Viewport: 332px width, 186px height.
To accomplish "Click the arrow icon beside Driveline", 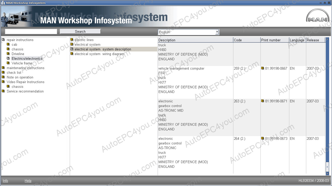I will [x=8, y=54].
